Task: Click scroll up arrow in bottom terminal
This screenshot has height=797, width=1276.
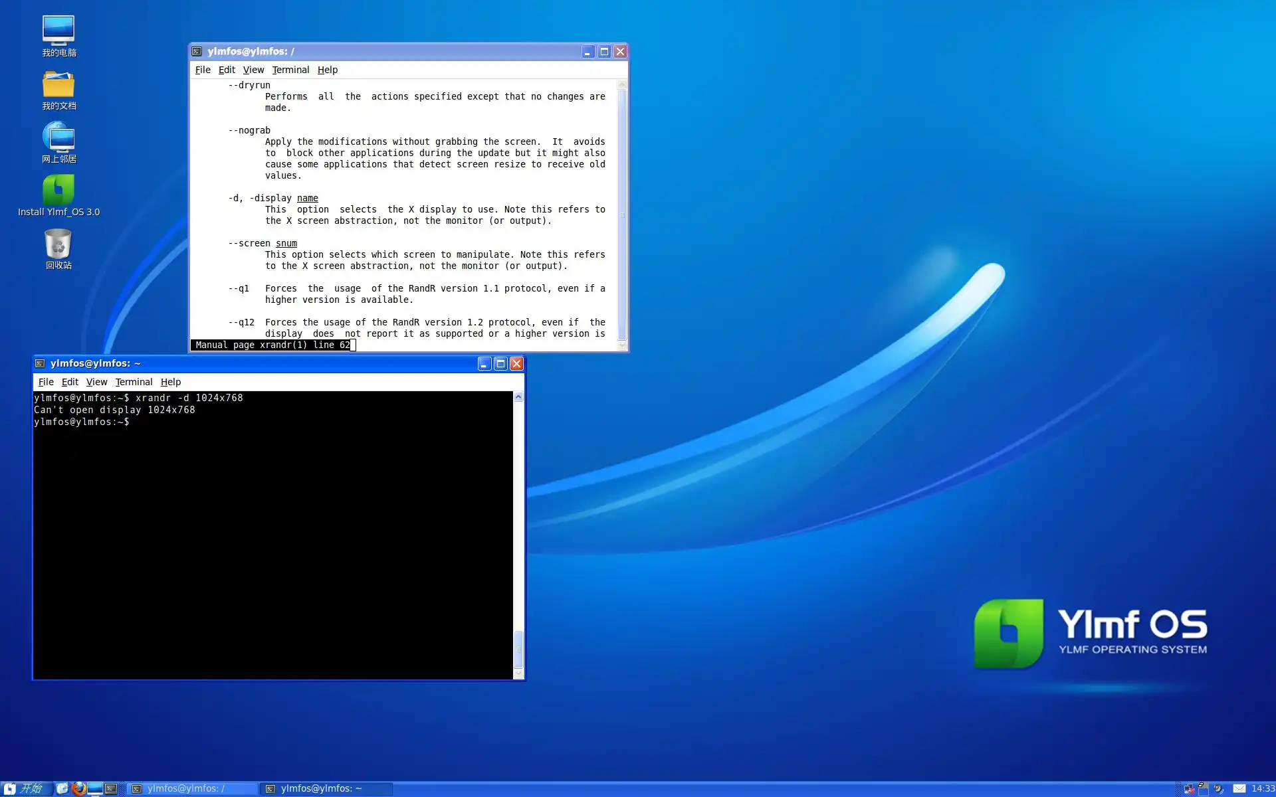Action: pos(518,397)
